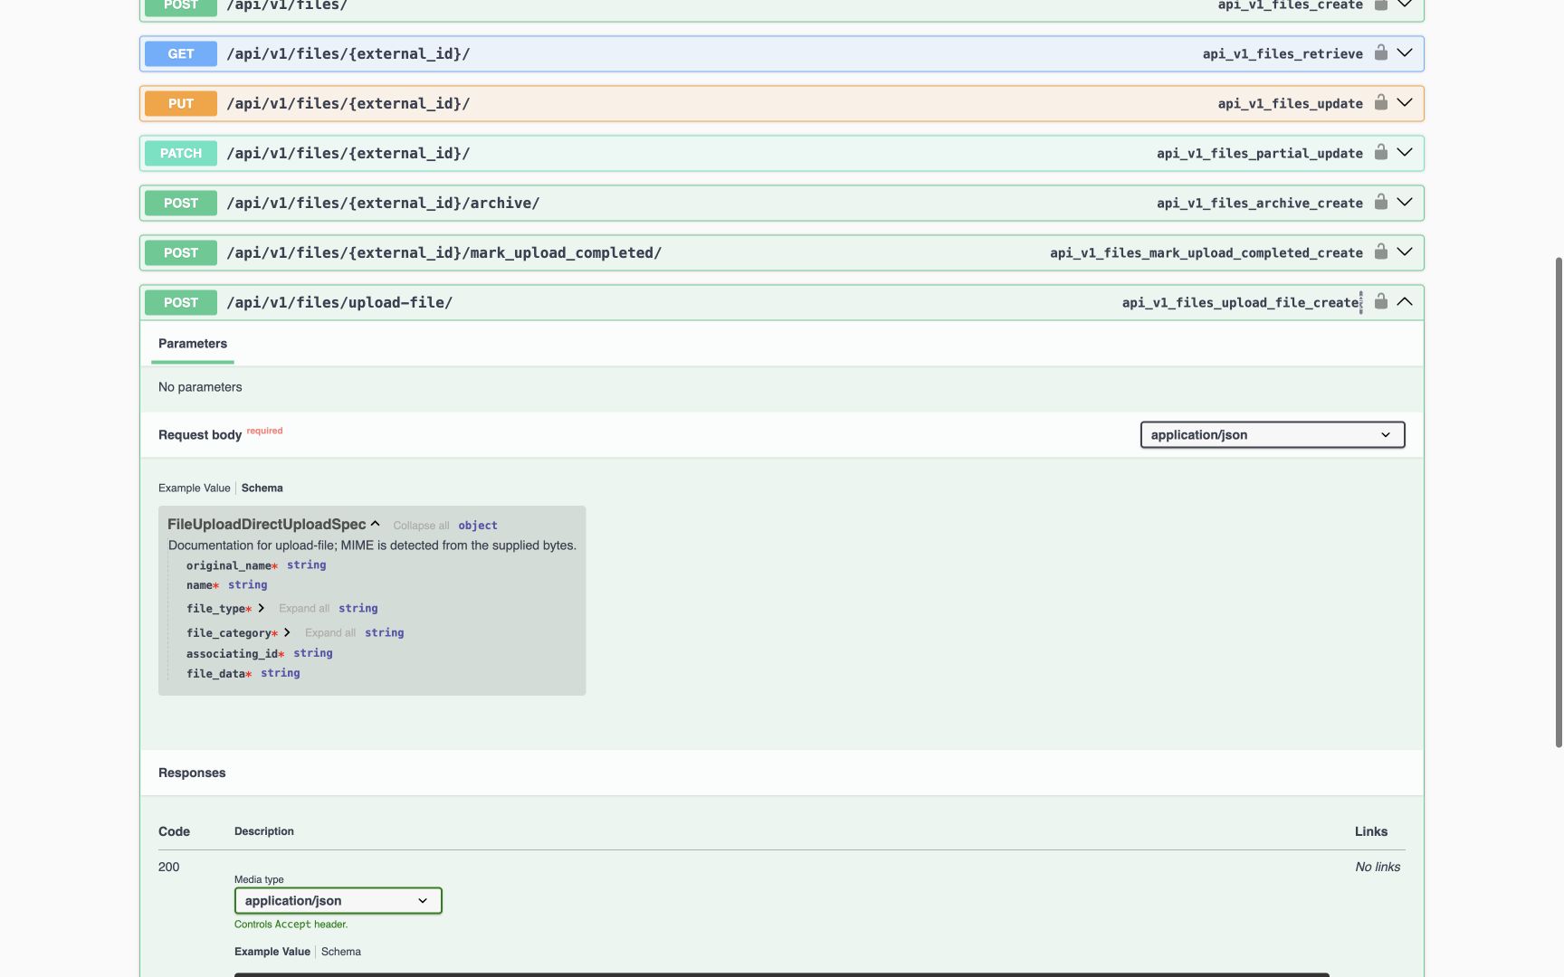Click lock icon for api_v1_files_partial_update
The image size is (1564, 977).
[1380, 152]
